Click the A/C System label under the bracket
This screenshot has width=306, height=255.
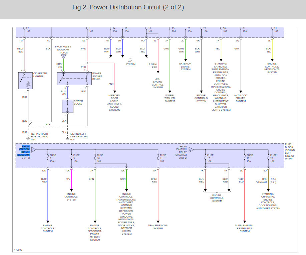pyautogui.click(x=130, y=63)
